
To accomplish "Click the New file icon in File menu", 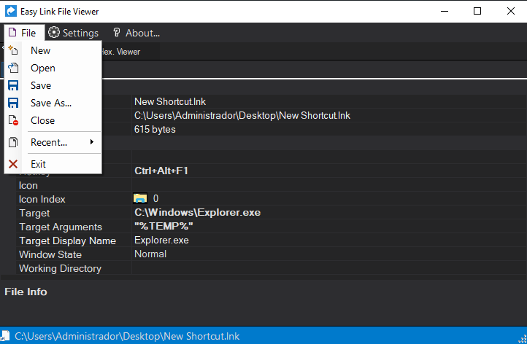I will (13, 50).
